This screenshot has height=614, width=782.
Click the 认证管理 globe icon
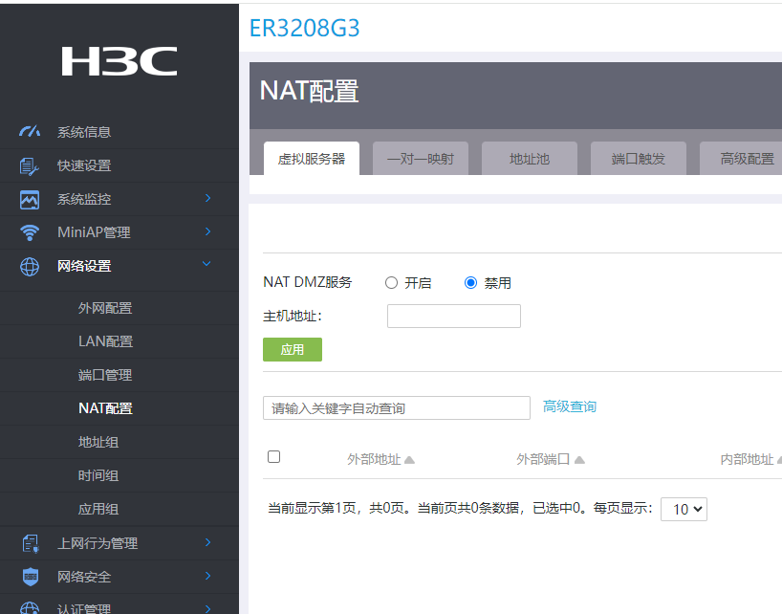[x=30, y=608]
